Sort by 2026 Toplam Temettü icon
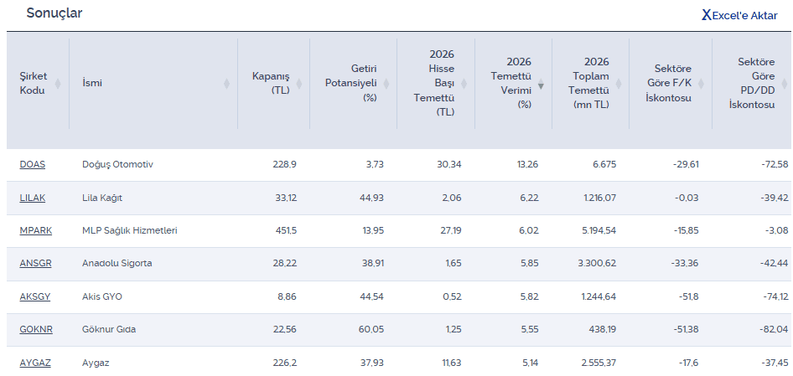Screen dimensions: 793x376 coord(619,83)
